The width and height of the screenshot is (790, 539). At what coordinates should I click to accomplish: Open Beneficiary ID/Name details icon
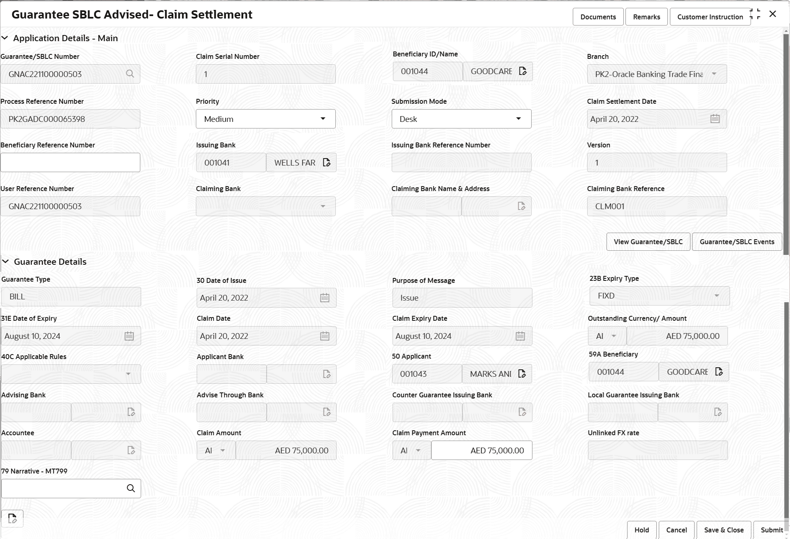tap(523, 71)
